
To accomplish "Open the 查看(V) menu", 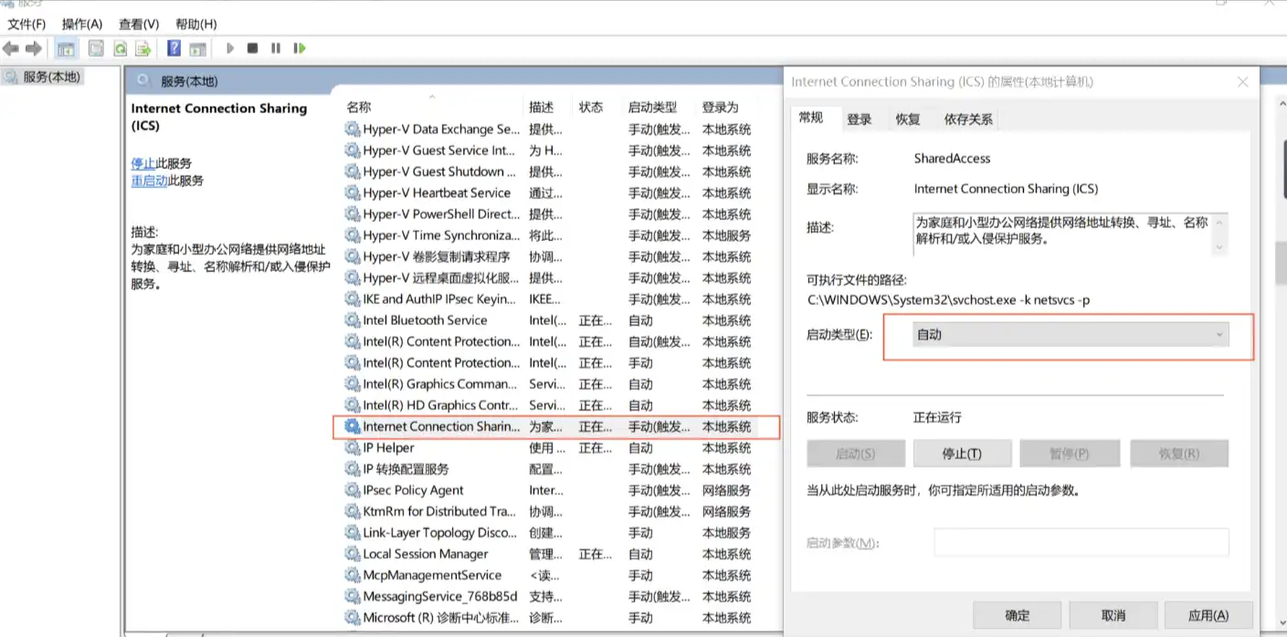I will [x=139, y=24].
